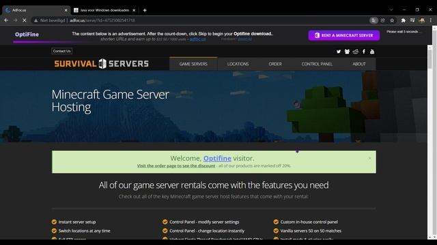Click the share icon in the address bar
Viewport: 437px width, 245px height.
383,20
